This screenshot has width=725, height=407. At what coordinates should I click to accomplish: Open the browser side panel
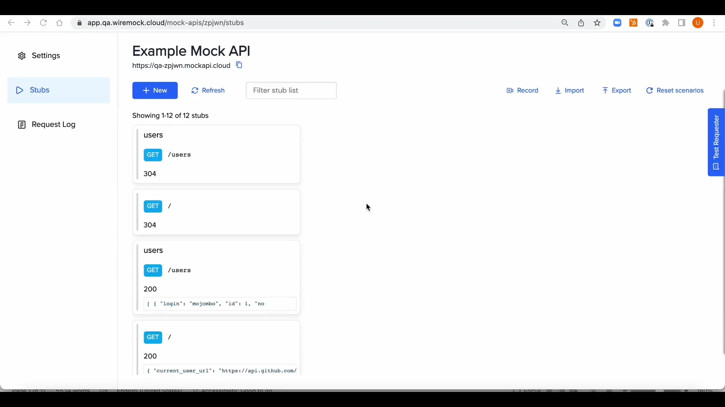[x=682, y=23]
